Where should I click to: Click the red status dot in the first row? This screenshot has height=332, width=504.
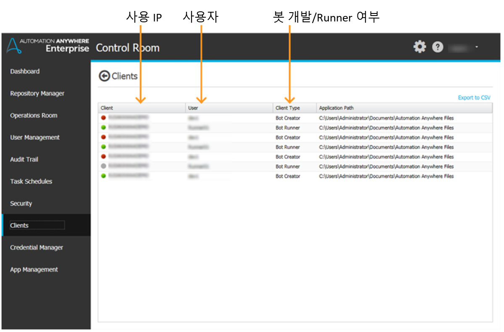pos(103,118)
